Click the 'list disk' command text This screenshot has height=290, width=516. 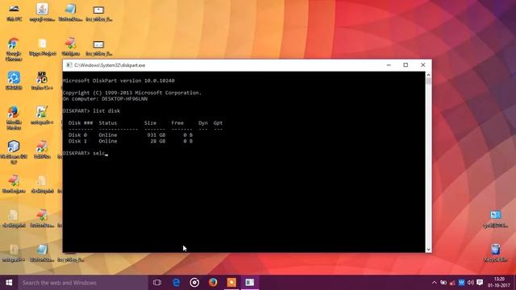click(106, 111)
